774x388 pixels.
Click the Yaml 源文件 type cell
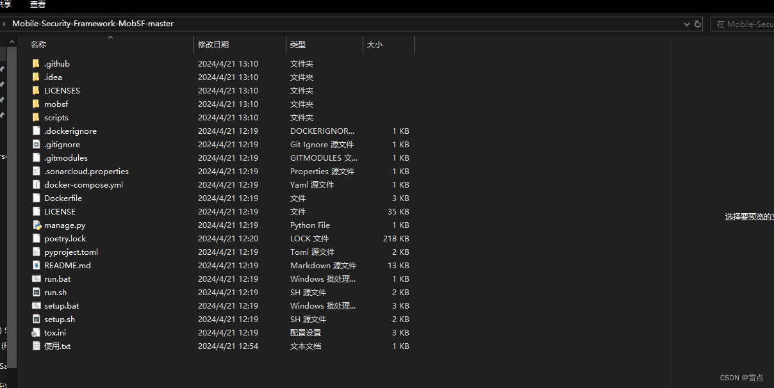(x=312, y=184)
